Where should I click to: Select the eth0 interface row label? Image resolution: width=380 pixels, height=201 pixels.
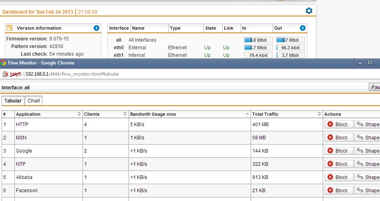tap(119, 48)
